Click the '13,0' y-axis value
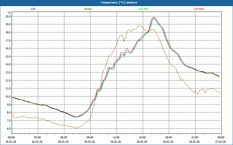Viewport: 233px width, 145px height. pyautogui.click(x=8, y=72)
